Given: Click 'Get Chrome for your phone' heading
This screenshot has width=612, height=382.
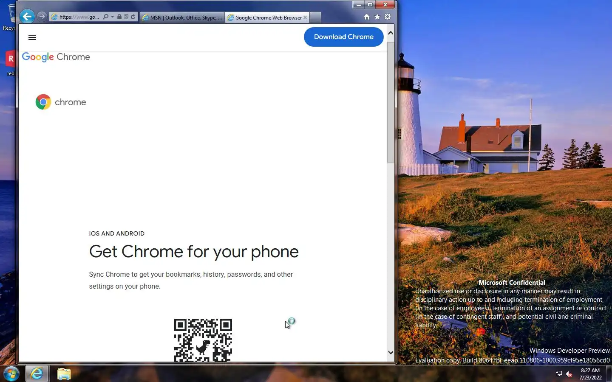Looking at the screenshot, I should coord(194,252).
